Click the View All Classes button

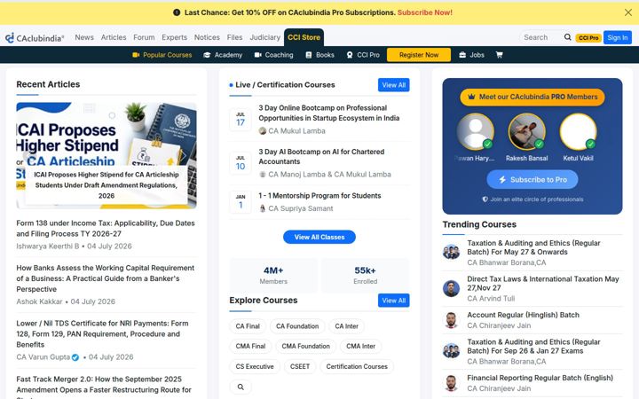[x=319, y=237]
